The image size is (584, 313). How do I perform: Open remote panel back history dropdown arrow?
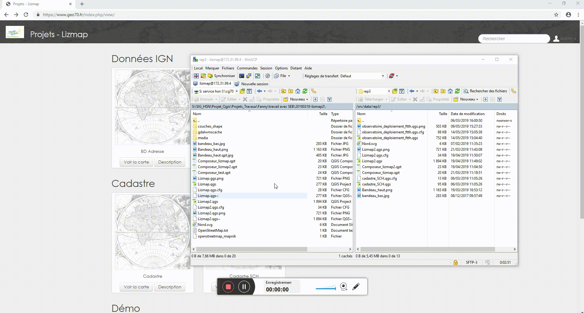[417, 91]
